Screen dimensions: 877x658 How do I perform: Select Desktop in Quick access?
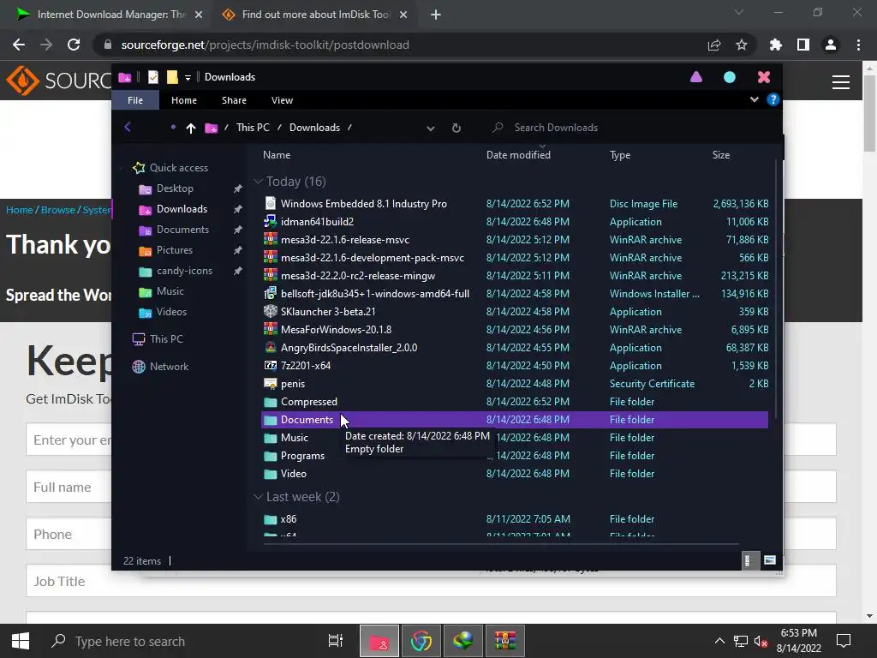tap(175, 188)
